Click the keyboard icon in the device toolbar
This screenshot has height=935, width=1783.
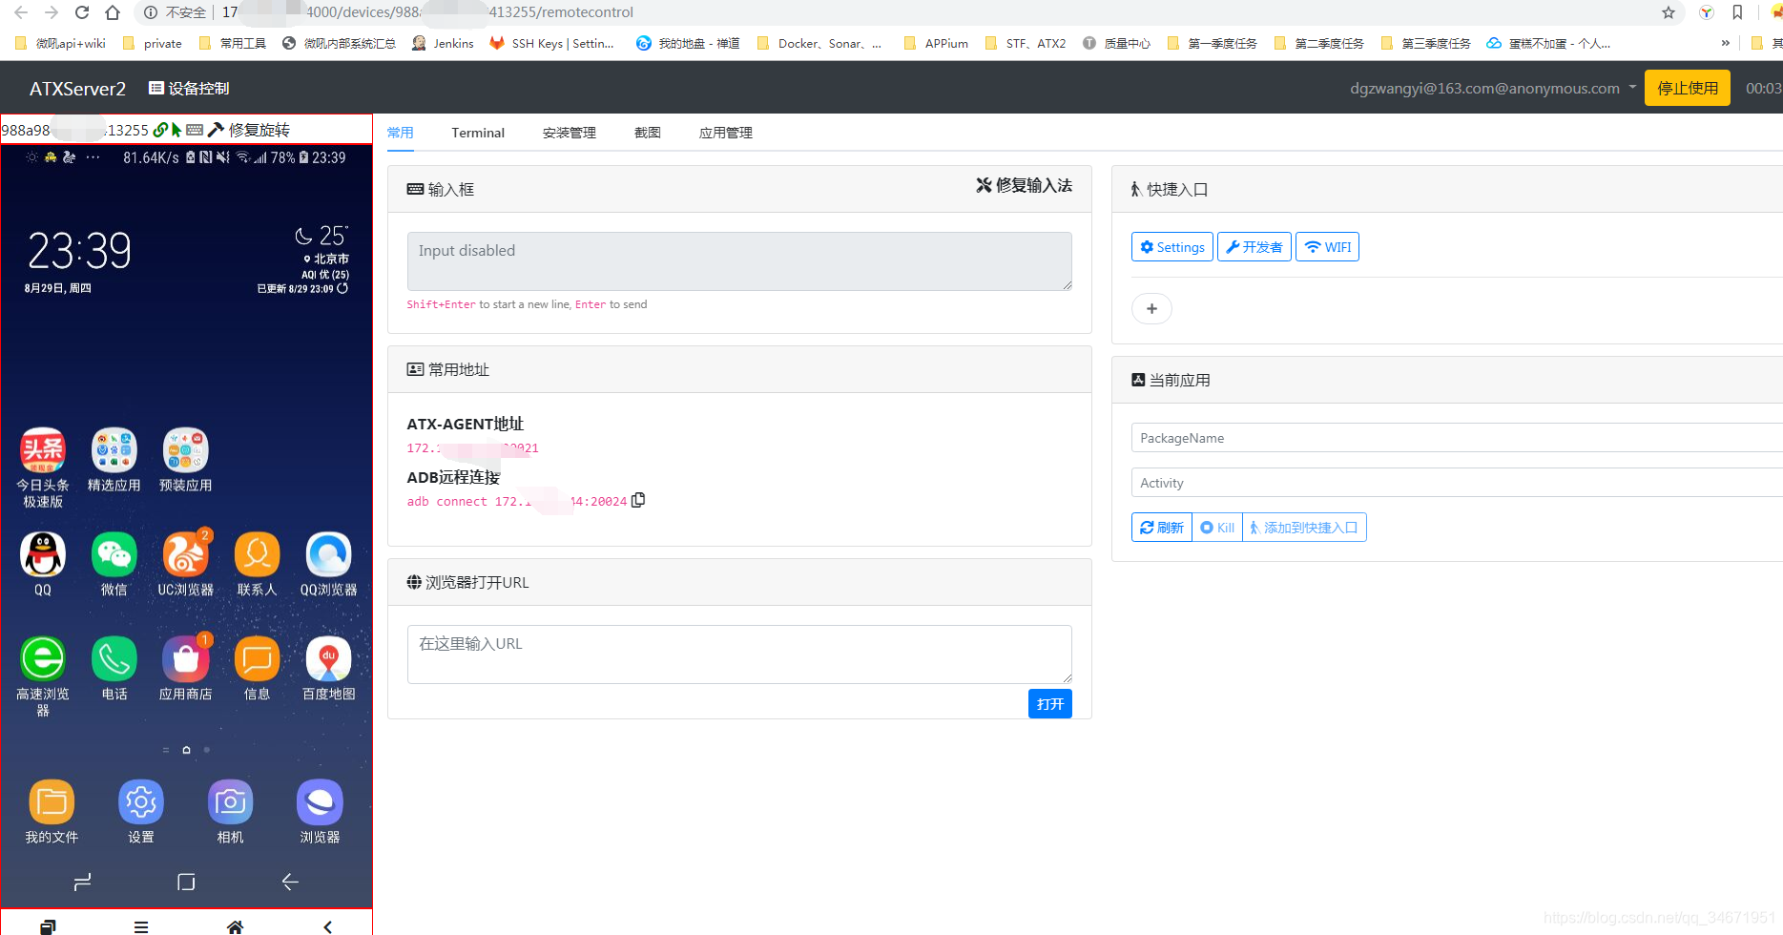tap(195, 129)
